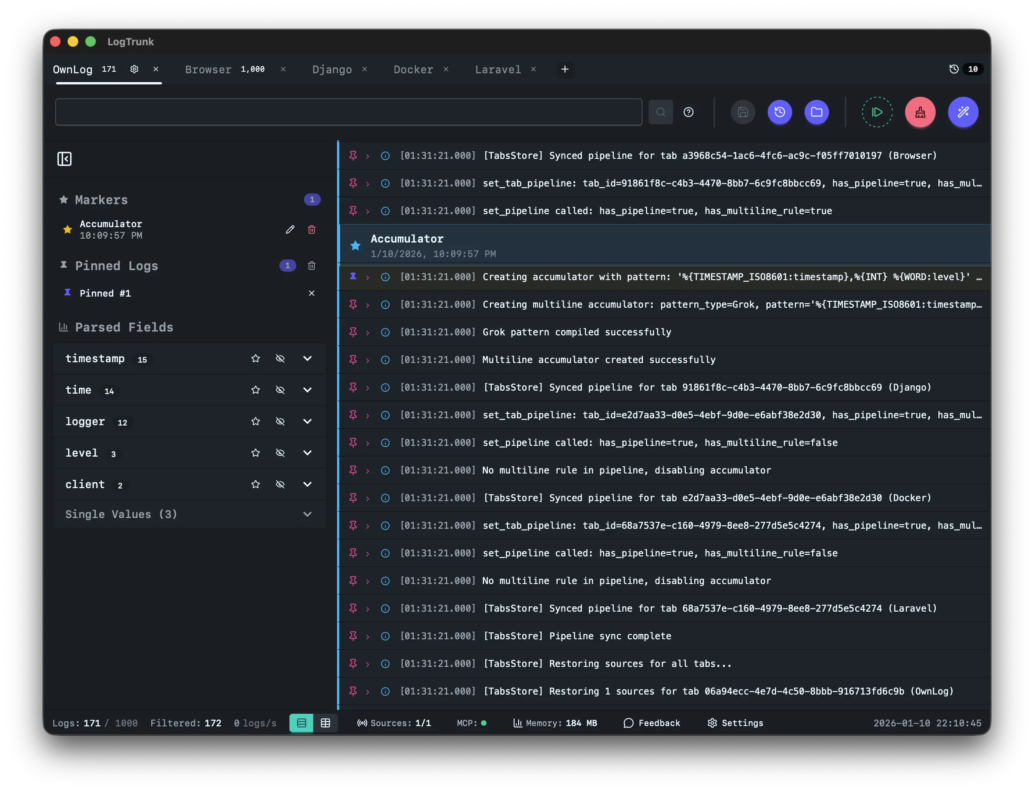Viewport: 1034px width, 792px height.
Task: Switch log display to table view
Action: click(x=326, y=723)
